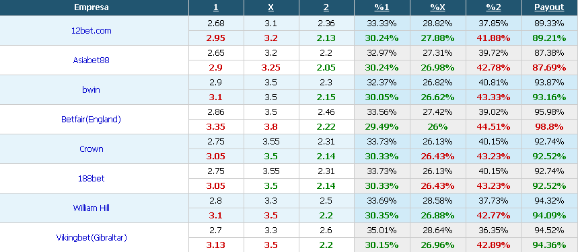
Task: Open the 188bet link
Action: pyautogui.click(x=91, y=179)
